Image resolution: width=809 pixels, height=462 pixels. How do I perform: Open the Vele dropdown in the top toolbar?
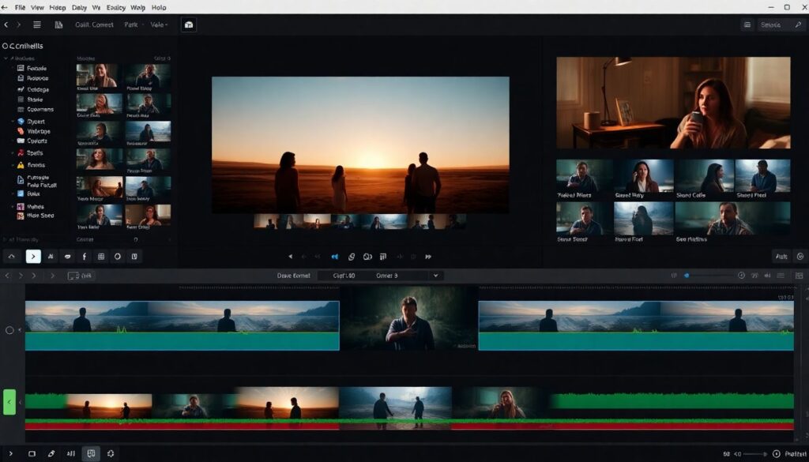tap(159, 25)
